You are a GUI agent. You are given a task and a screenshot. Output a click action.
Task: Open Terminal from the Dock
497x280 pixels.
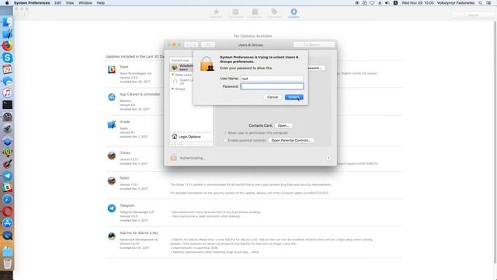pos(7,104)
